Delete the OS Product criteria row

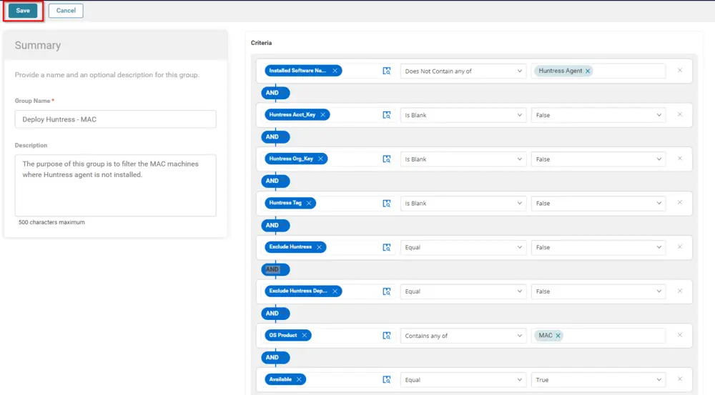pos(679,335)
